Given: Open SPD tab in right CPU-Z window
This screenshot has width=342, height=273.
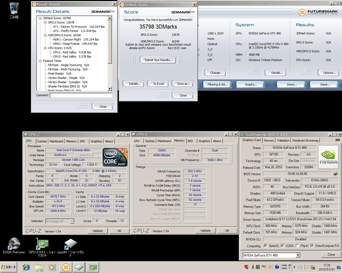Looking at the screenshot, I should [190, 141].
